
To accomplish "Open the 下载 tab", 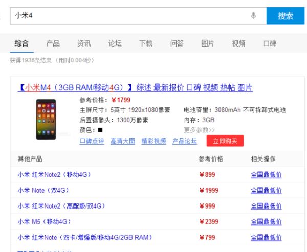I will point(146,43).
